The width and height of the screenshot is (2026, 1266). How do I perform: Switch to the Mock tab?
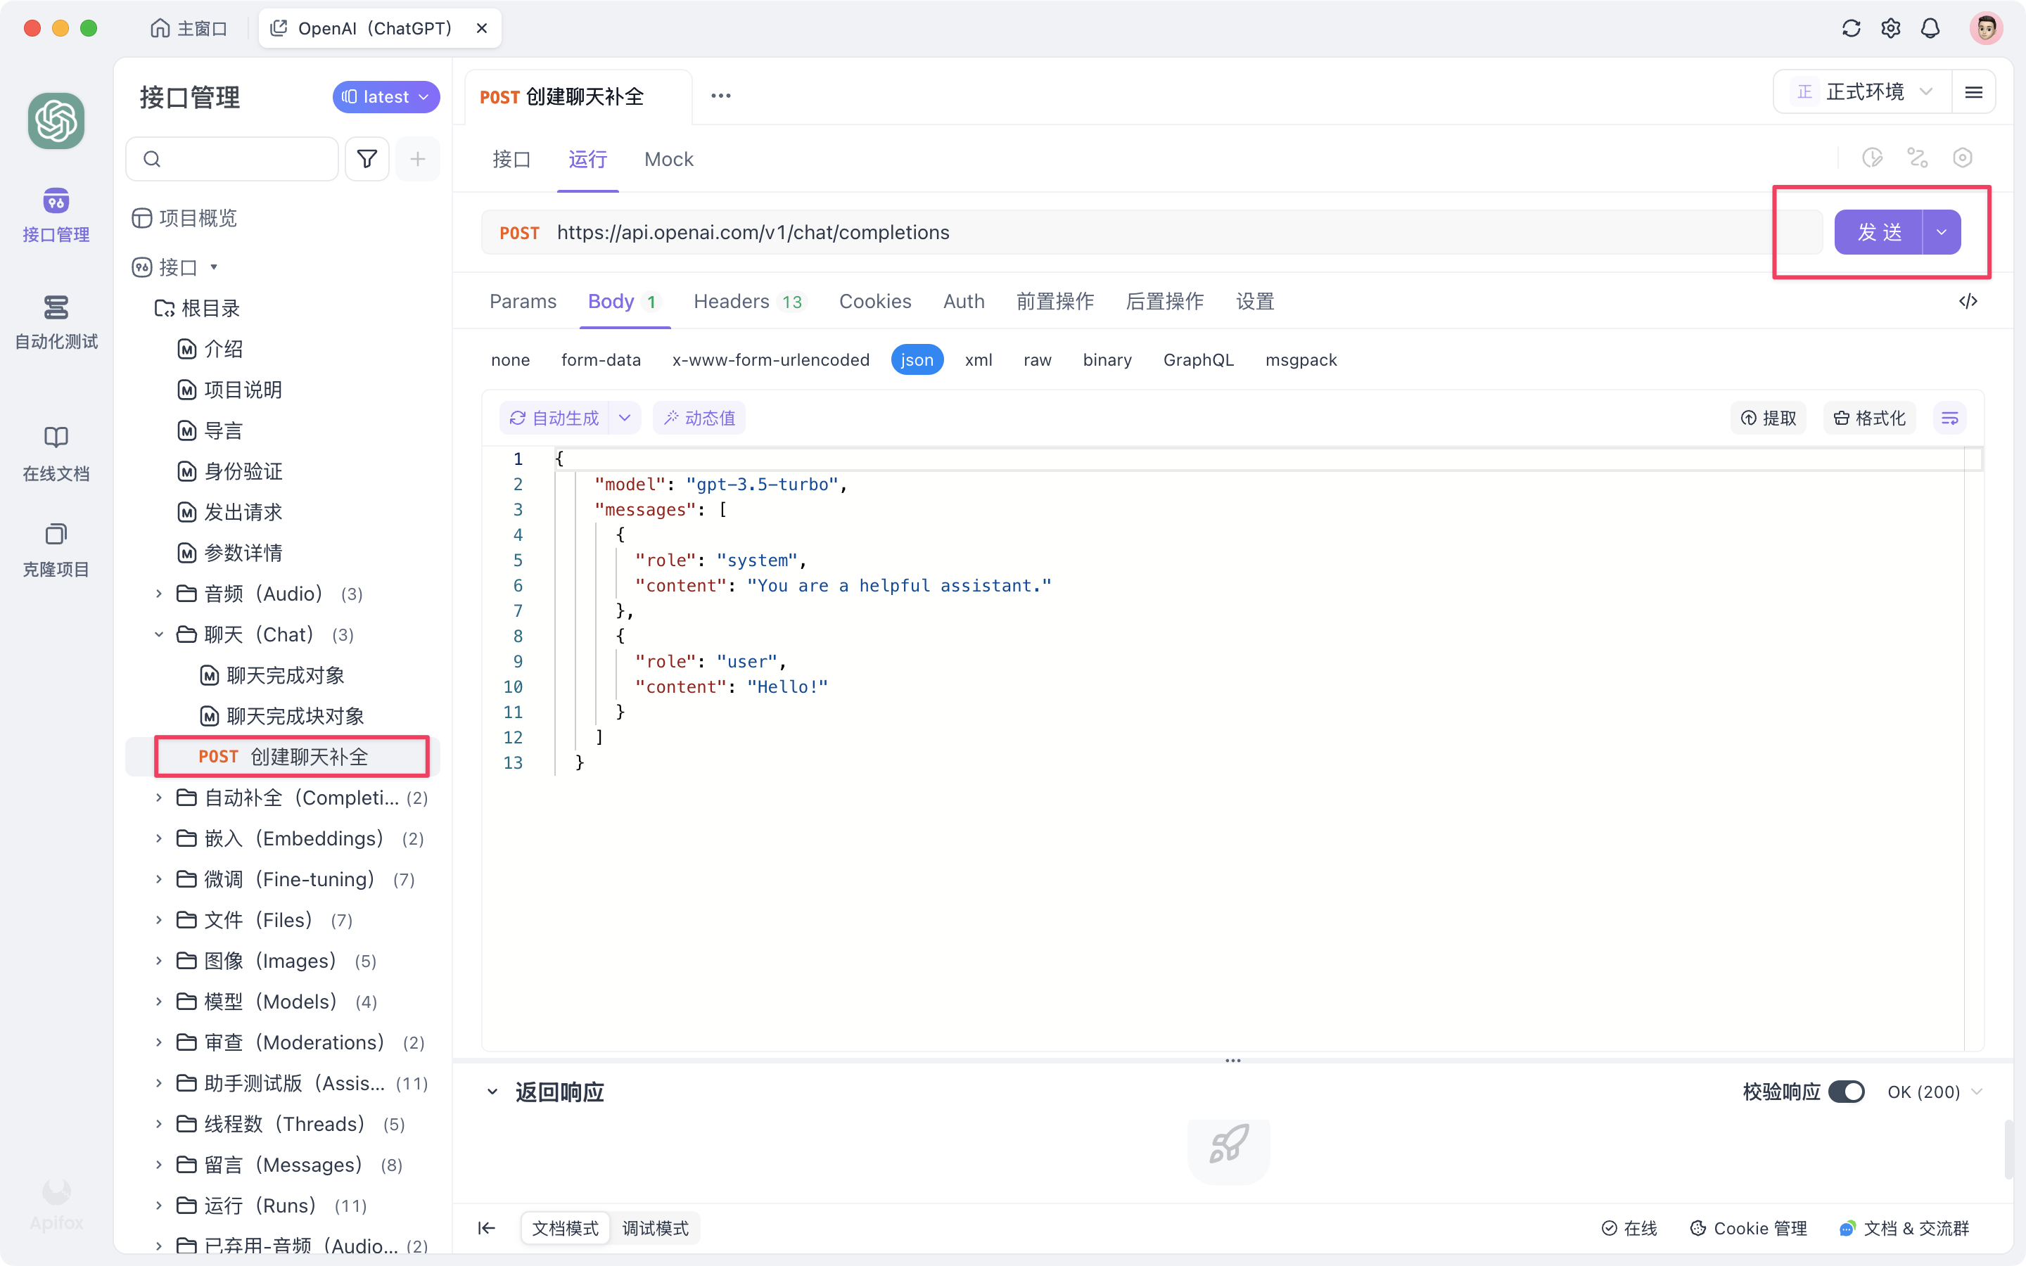pos(667,159)
